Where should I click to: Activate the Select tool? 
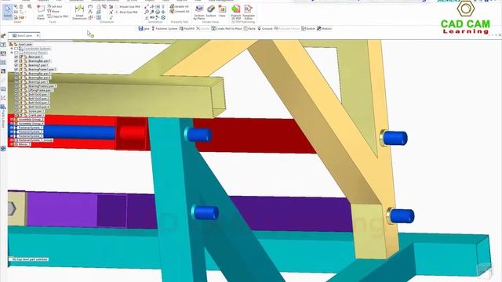point(7,12)
